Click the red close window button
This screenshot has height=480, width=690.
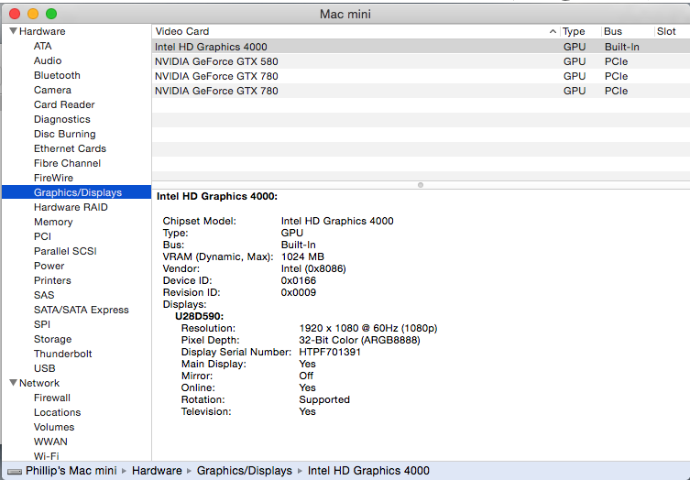click(15, 14)
